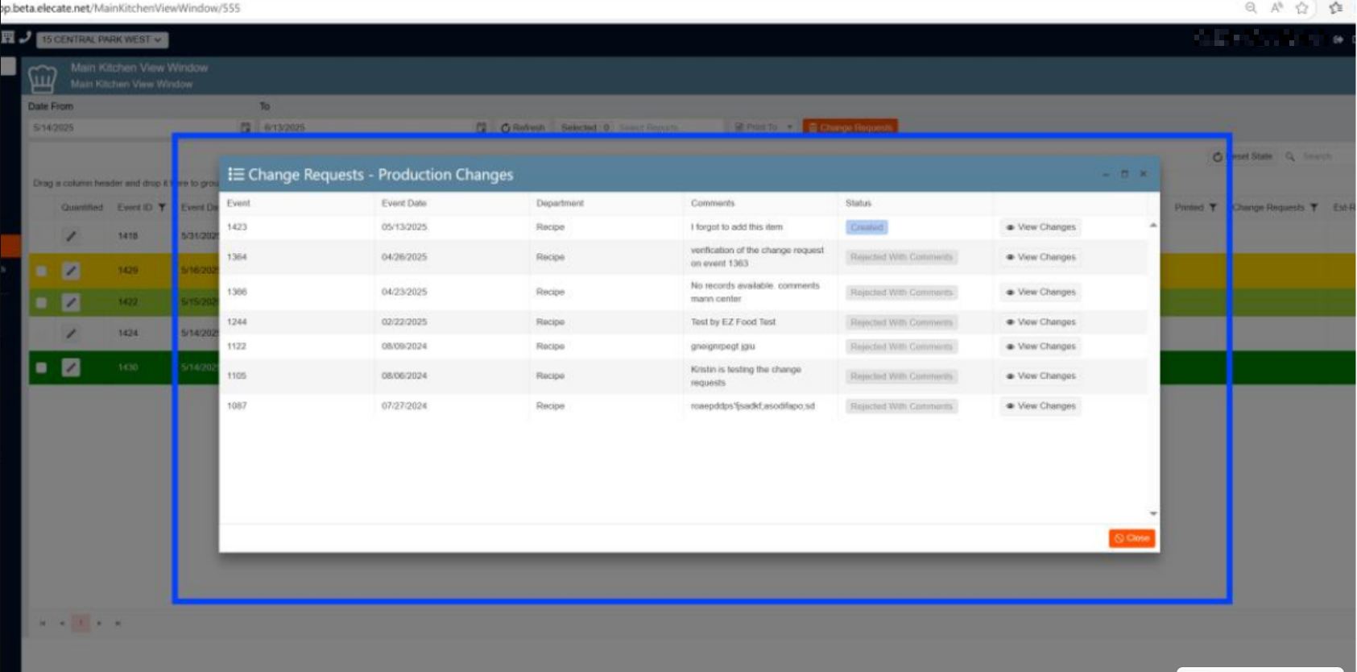The height and width of the screenshot is (672, 1357).
Task: Click the chef hat kitchen icon
Action: click(42, 78)
